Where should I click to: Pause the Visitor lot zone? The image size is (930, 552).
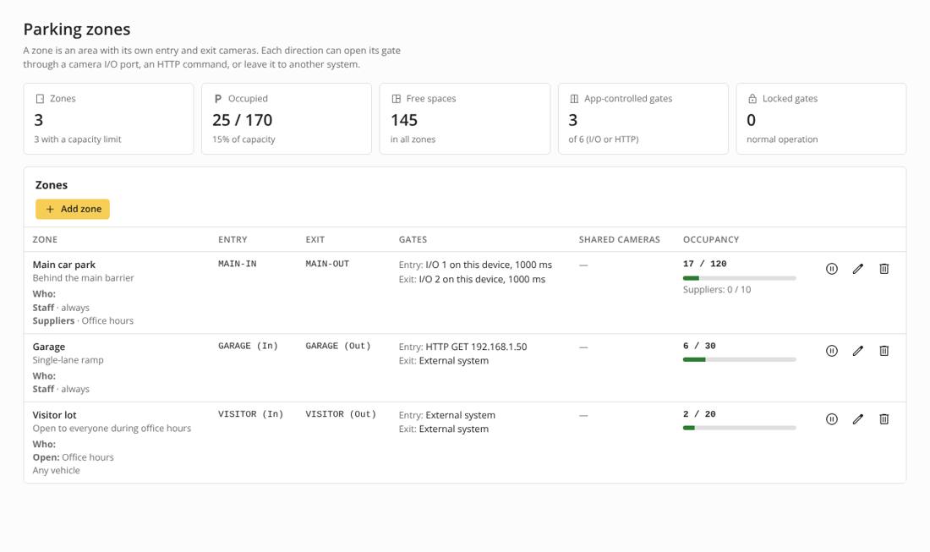click(x=832, y=419)
